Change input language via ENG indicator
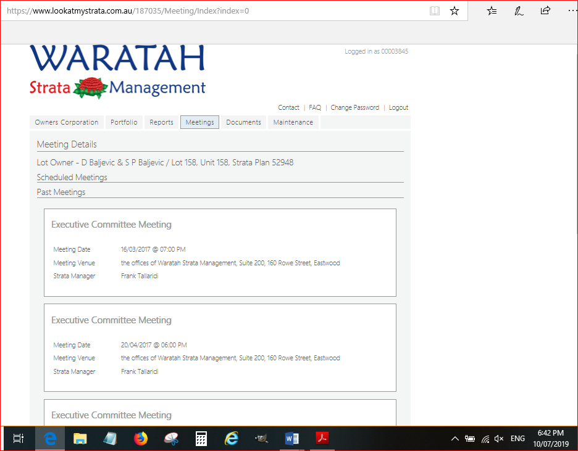 click(x=517, y=439)
